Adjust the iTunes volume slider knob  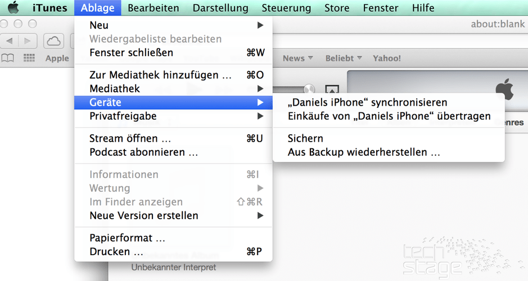tap(309, 88)
